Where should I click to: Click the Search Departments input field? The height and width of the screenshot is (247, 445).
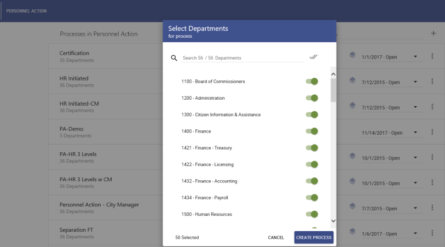(242, 58)
